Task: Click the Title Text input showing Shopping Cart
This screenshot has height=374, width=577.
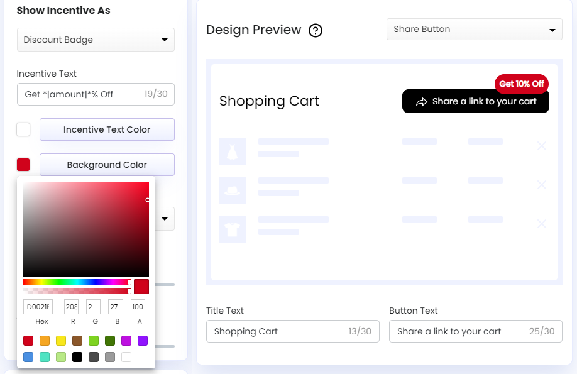Action: (293, 331)
